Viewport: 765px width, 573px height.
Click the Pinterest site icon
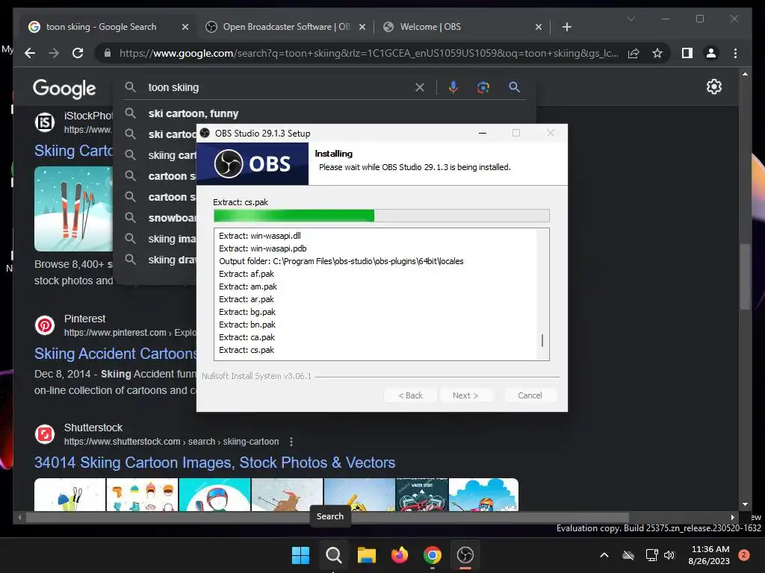point(45,325)
